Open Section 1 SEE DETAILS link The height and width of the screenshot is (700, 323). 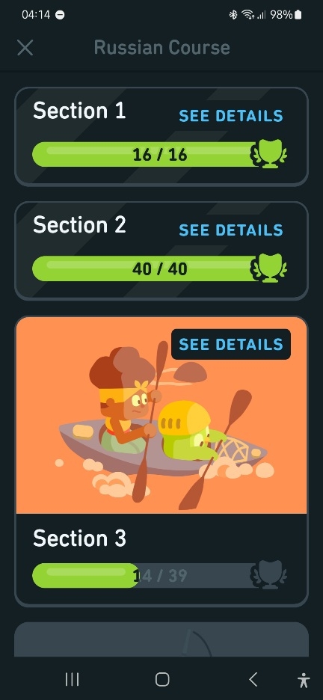[x=231, y=116]
